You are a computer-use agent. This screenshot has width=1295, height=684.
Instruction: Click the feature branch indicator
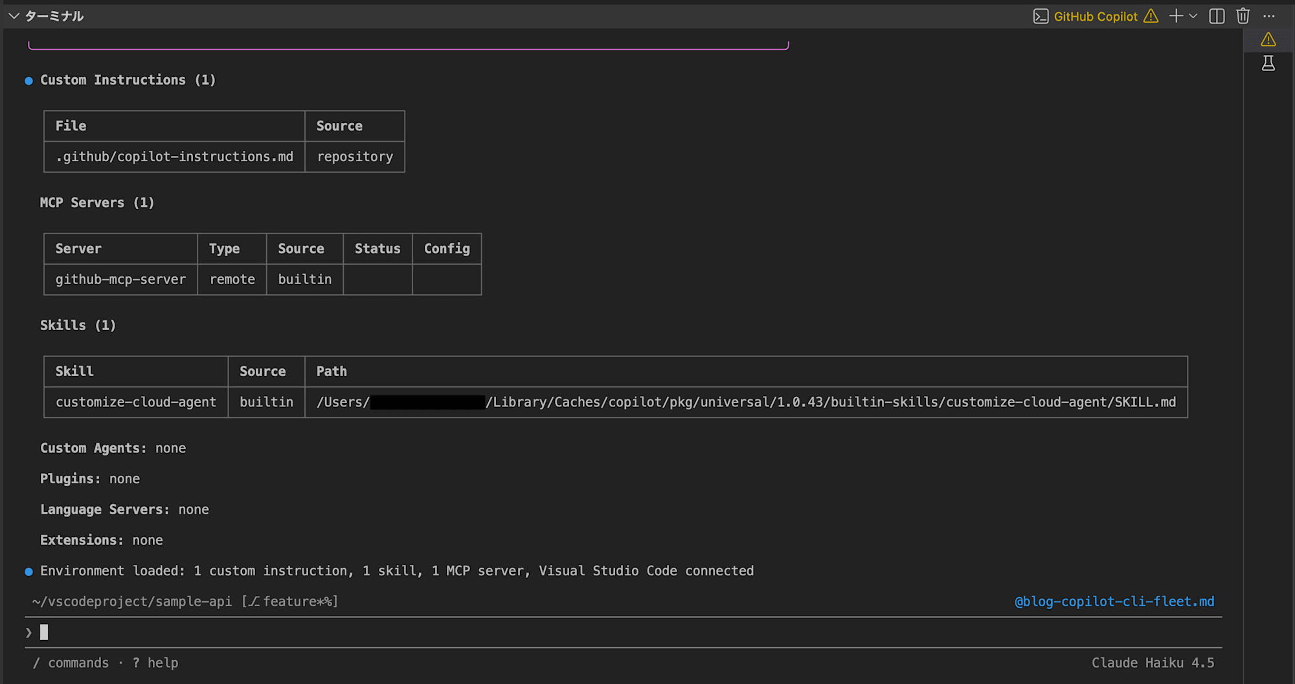(290, 602)
